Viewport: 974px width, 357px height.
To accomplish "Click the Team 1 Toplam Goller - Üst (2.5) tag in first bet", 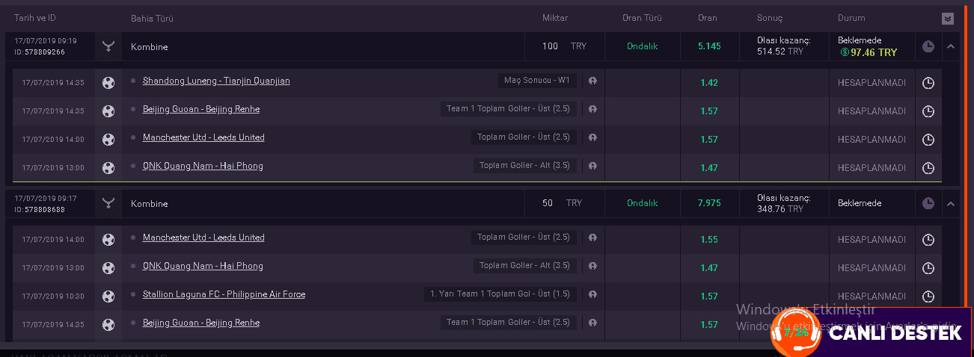I will tap(508, 109).
